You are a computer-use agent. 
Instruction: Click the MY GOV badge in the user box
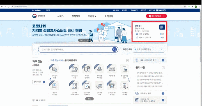[162, 27]
